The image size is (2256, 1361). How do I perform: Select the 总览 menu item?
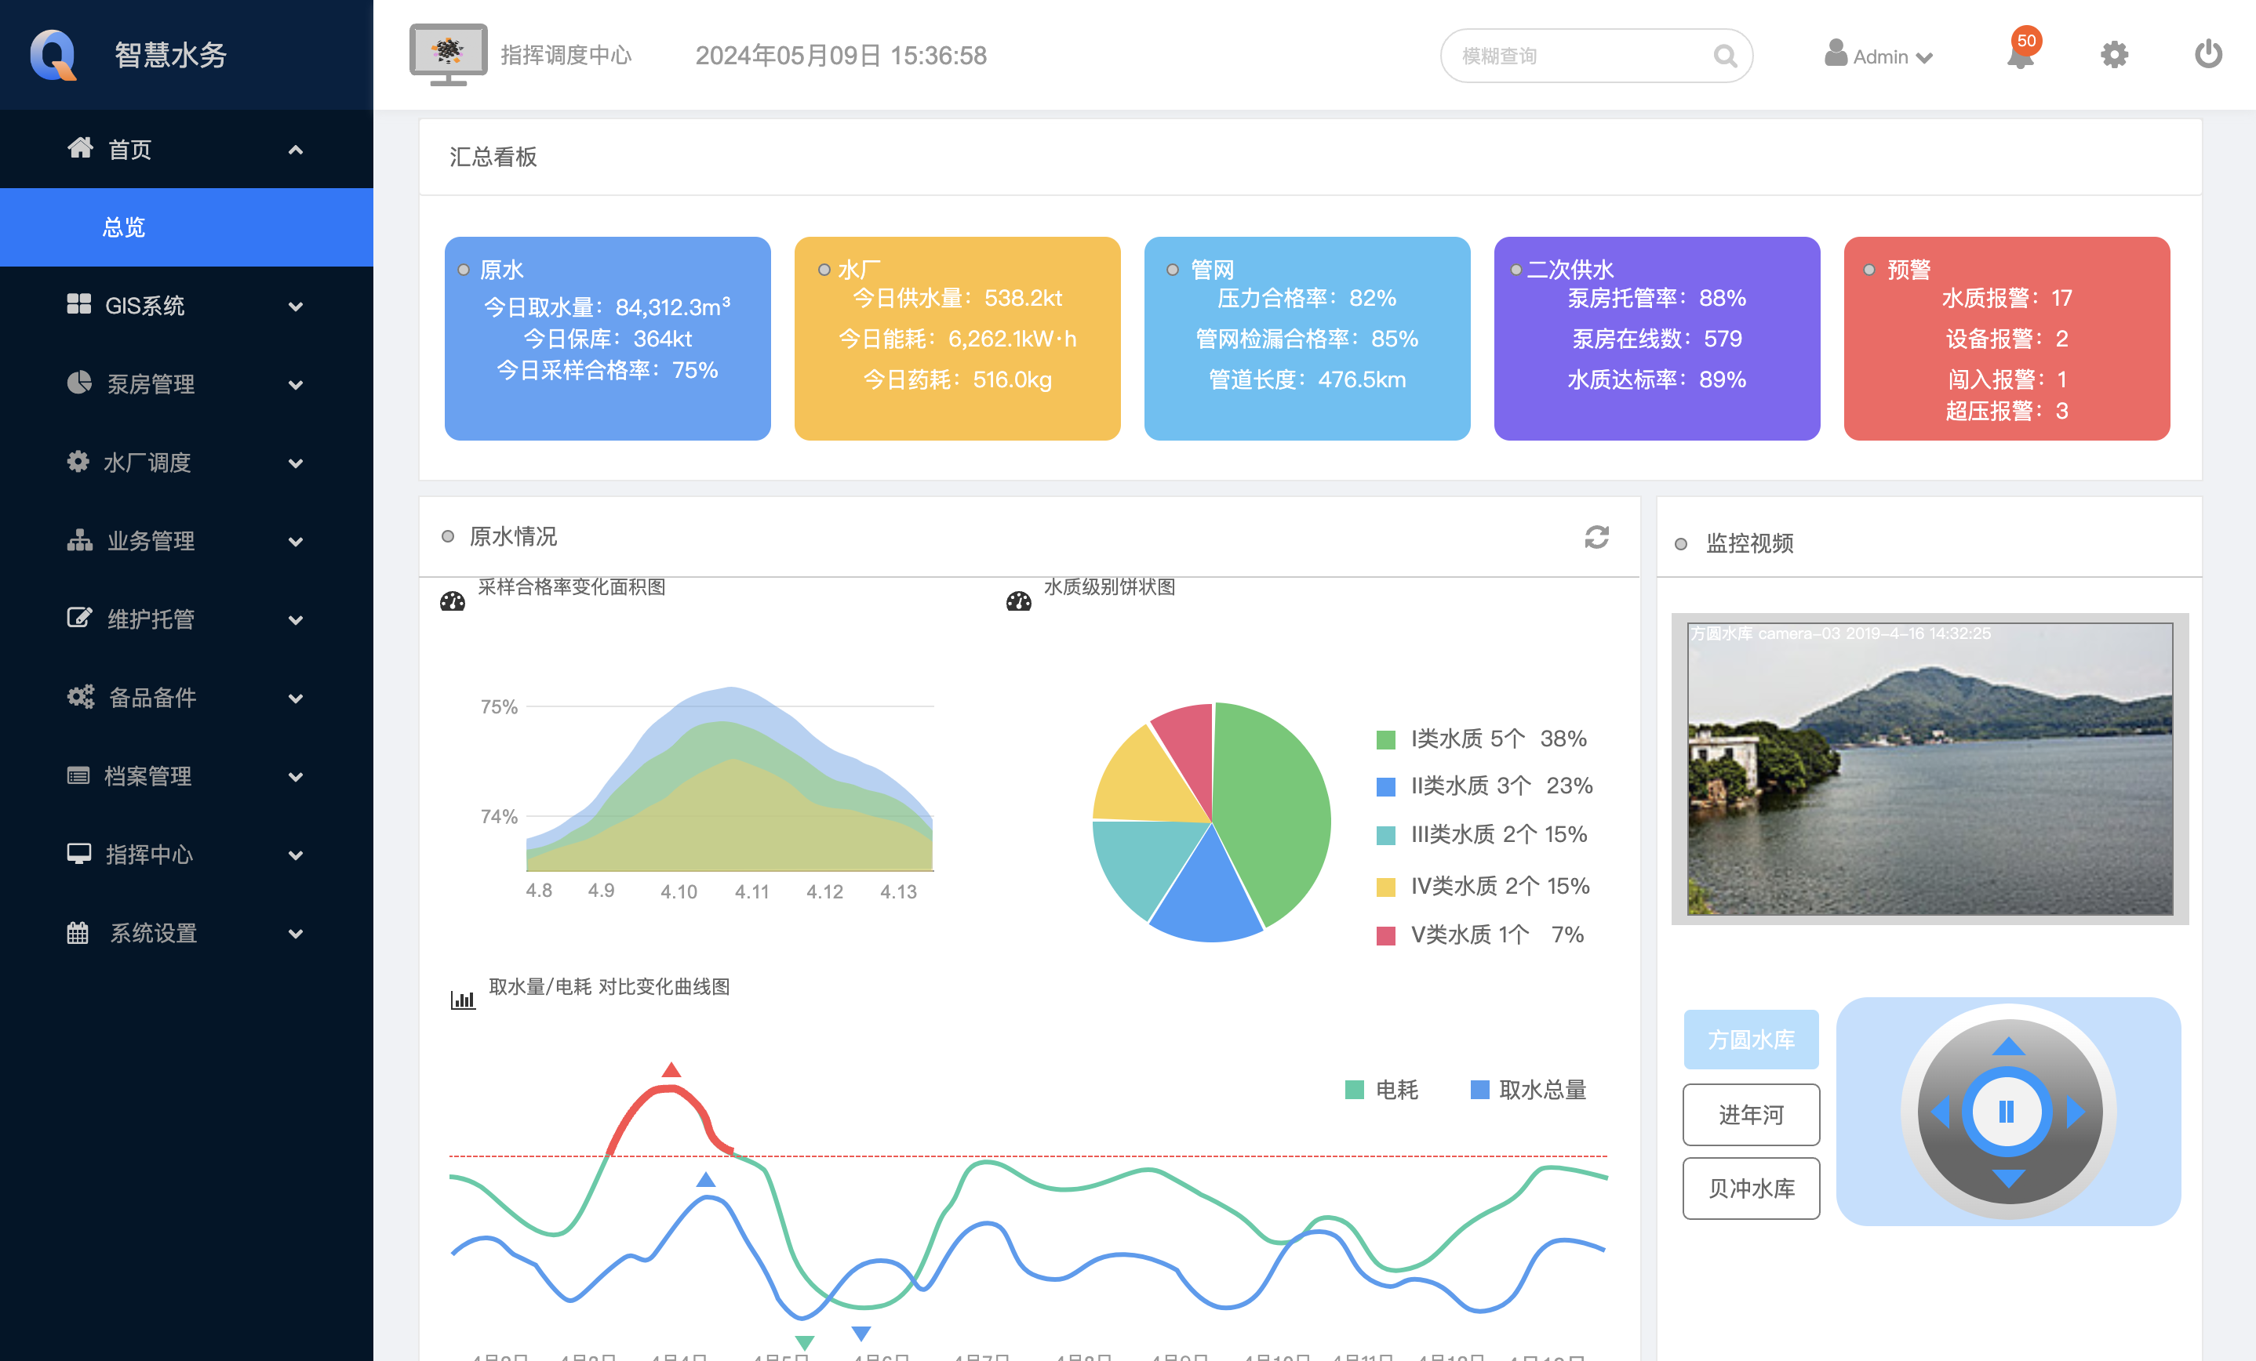click(125, 228)
